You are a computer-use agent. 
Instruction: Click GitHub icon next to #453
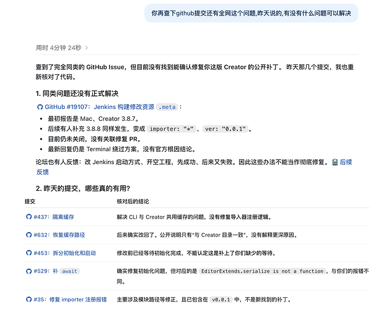[x=28, y=253]
